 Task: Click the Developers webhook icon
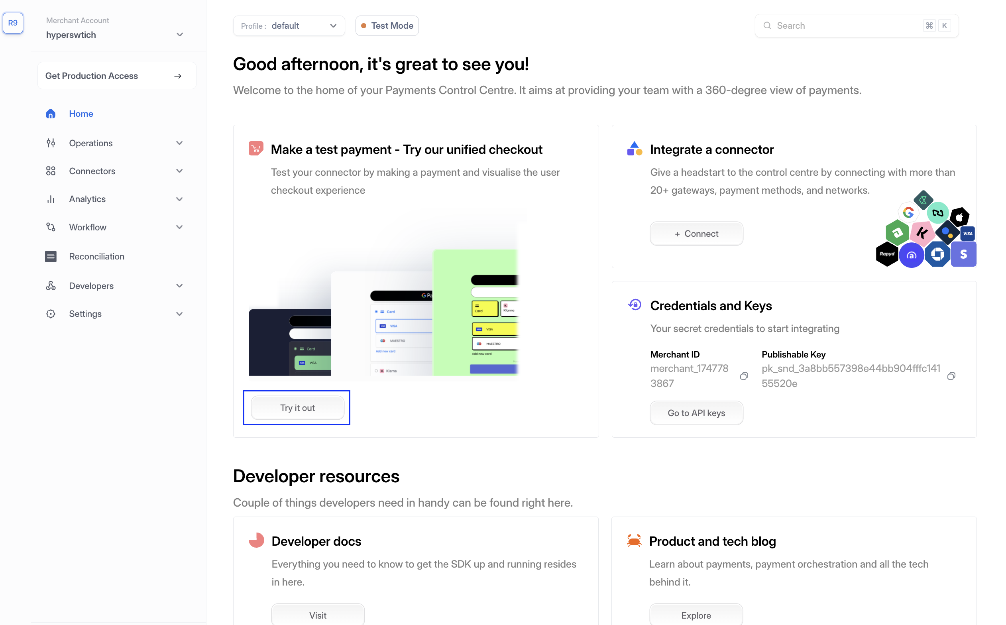[51, 286]
